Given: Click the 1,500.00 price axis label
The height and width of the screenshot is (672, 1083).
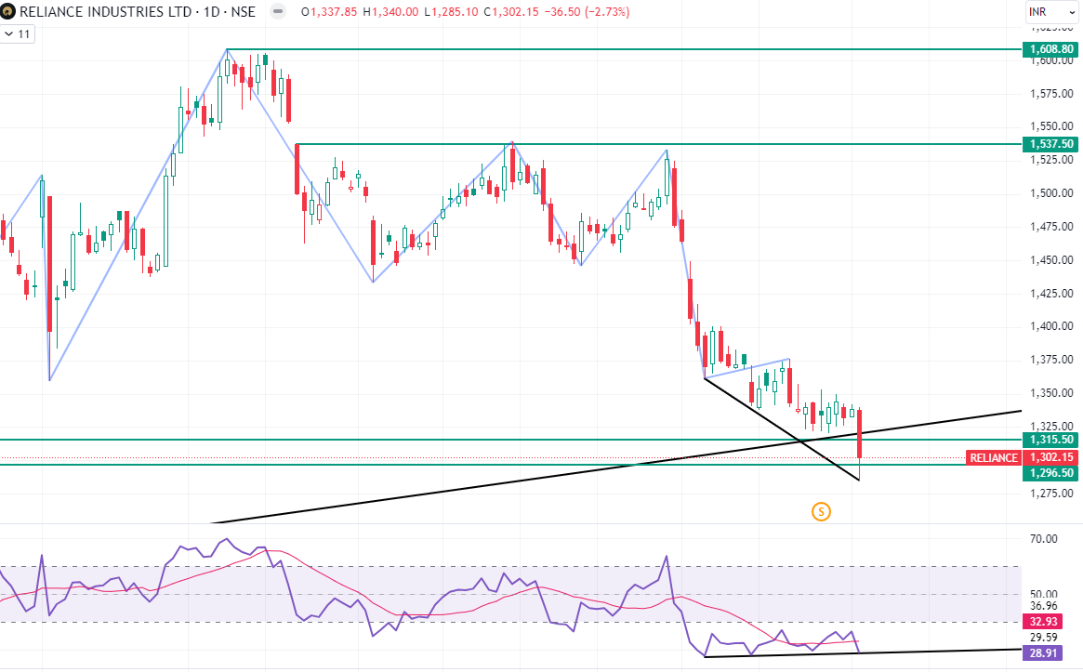Looking at the screenshot, I should click(1051, 193).
